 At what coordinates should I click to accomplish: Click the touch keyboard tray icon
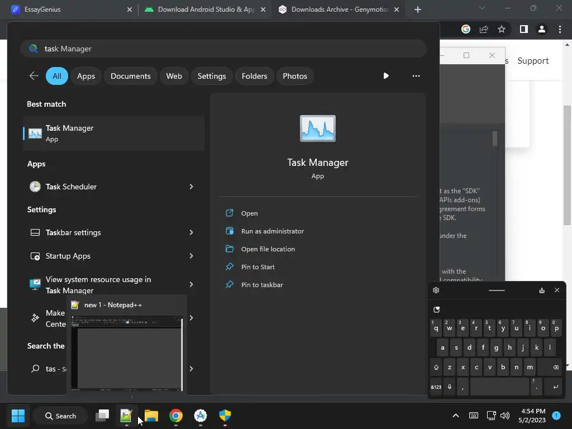[x=474, y=416]
